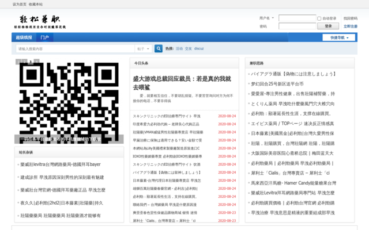Screen dimensions: 369x230
Task: Open 雄獅百萬壯陽藥春藥官網 article
Action: 165,189
